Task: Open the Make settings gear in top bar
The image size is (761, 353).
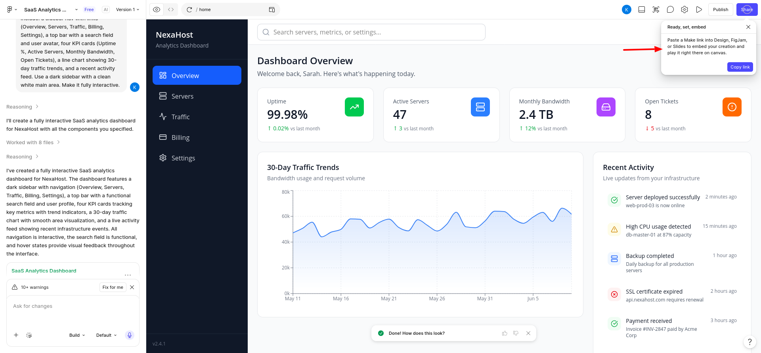Action: (685, 10)
